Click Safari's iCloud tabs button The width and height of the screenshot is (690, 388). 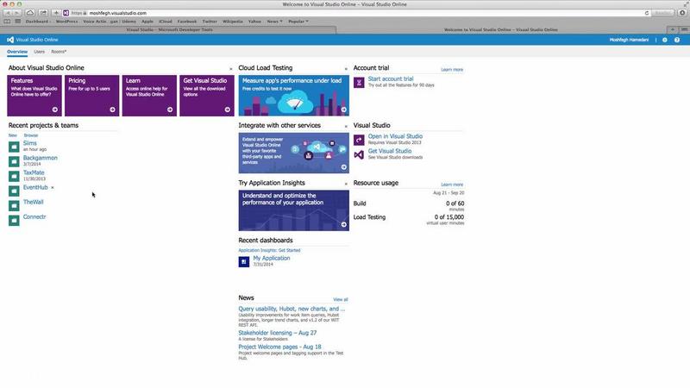tap(30, 13)
